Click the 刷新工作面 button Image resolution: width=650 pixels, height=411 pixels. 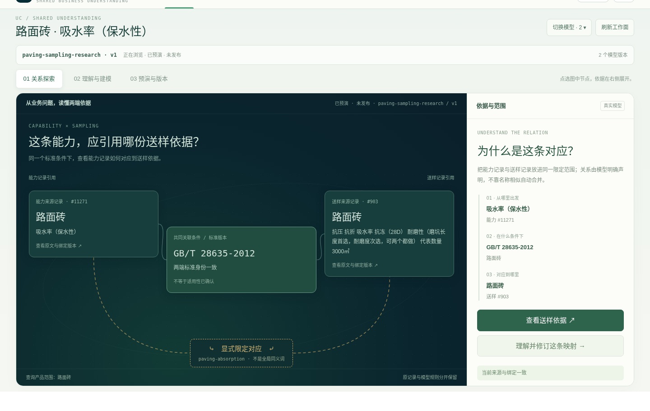[x=614, y=27]
